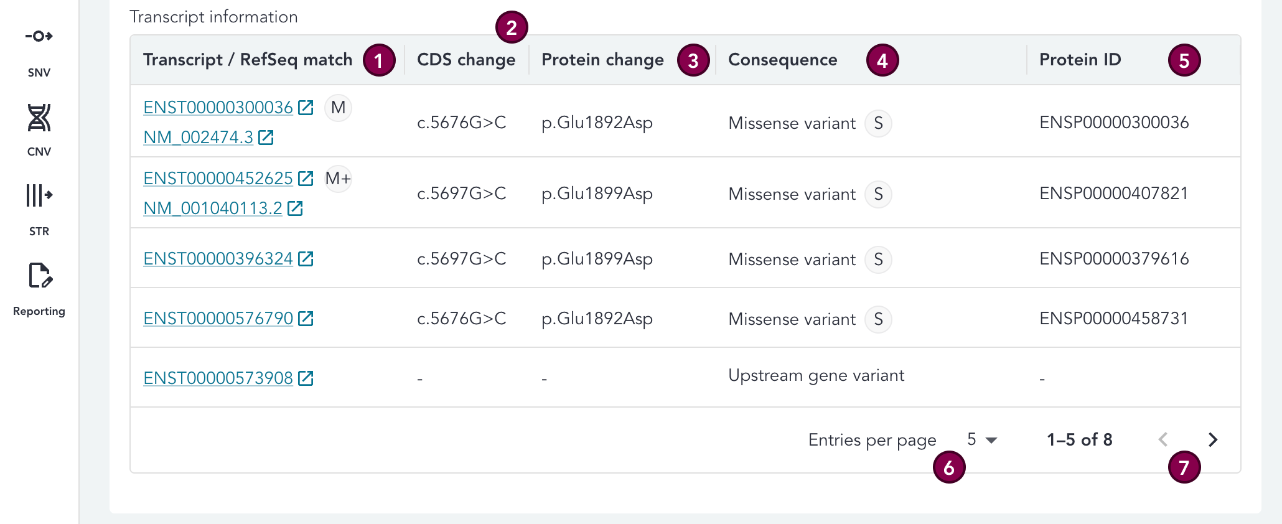Click external link icon beside ENST00000573908
Screen dimensions: 1282x524
click(x=306, y=378)
